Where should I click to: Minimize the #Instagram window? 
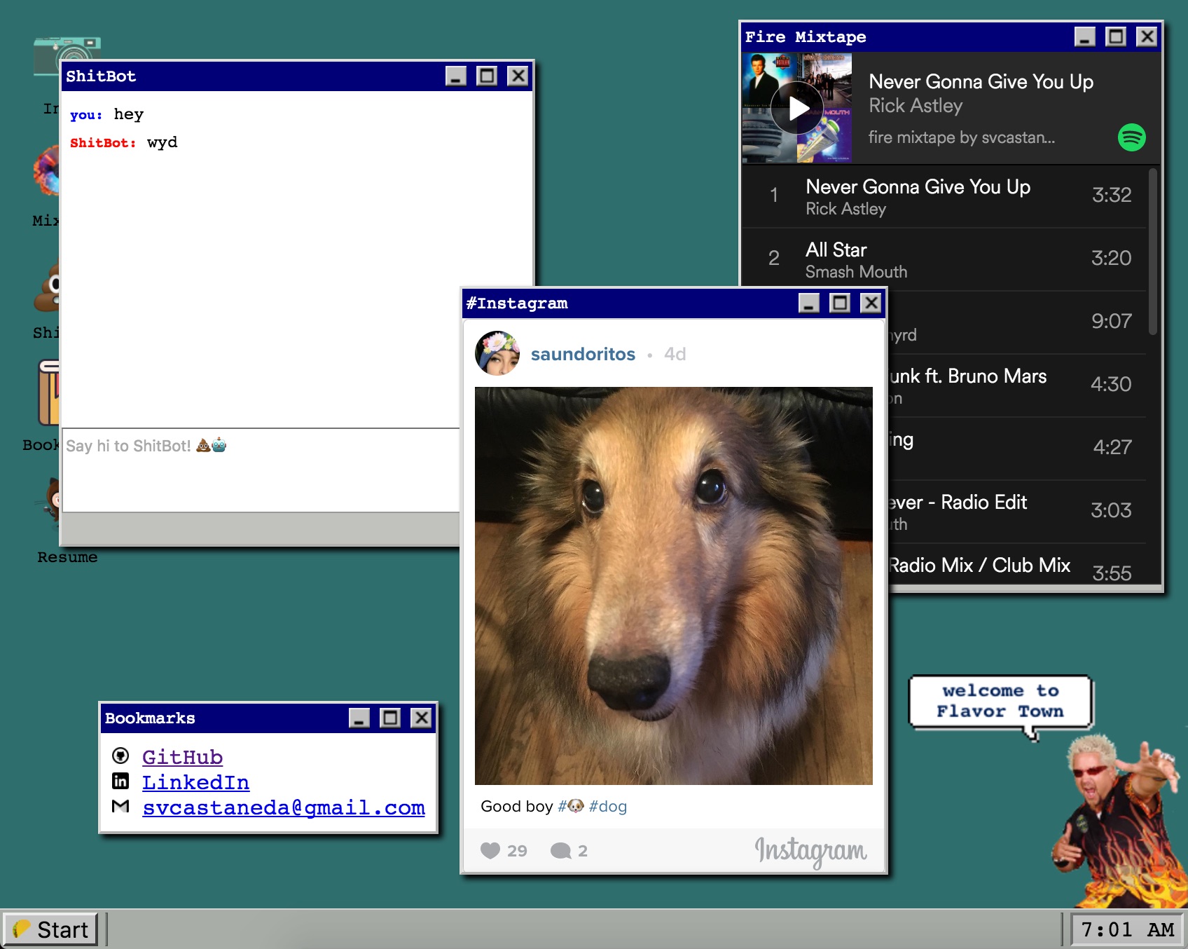pos(809,303)
